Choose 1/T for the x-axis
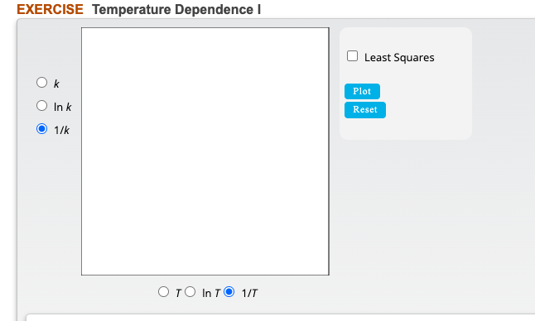Screen dimensions: 535x321 click(229, 292)
